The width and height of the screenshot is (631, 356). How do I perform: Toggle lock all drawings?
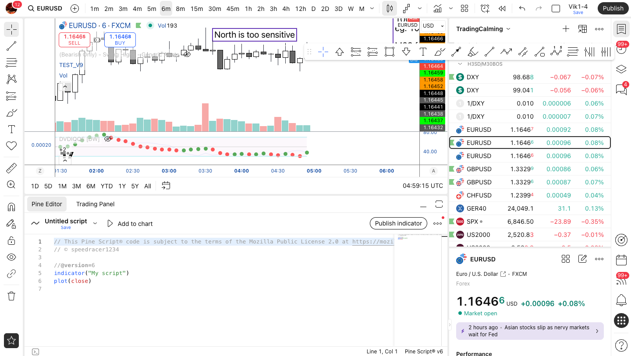coord(11,240)
